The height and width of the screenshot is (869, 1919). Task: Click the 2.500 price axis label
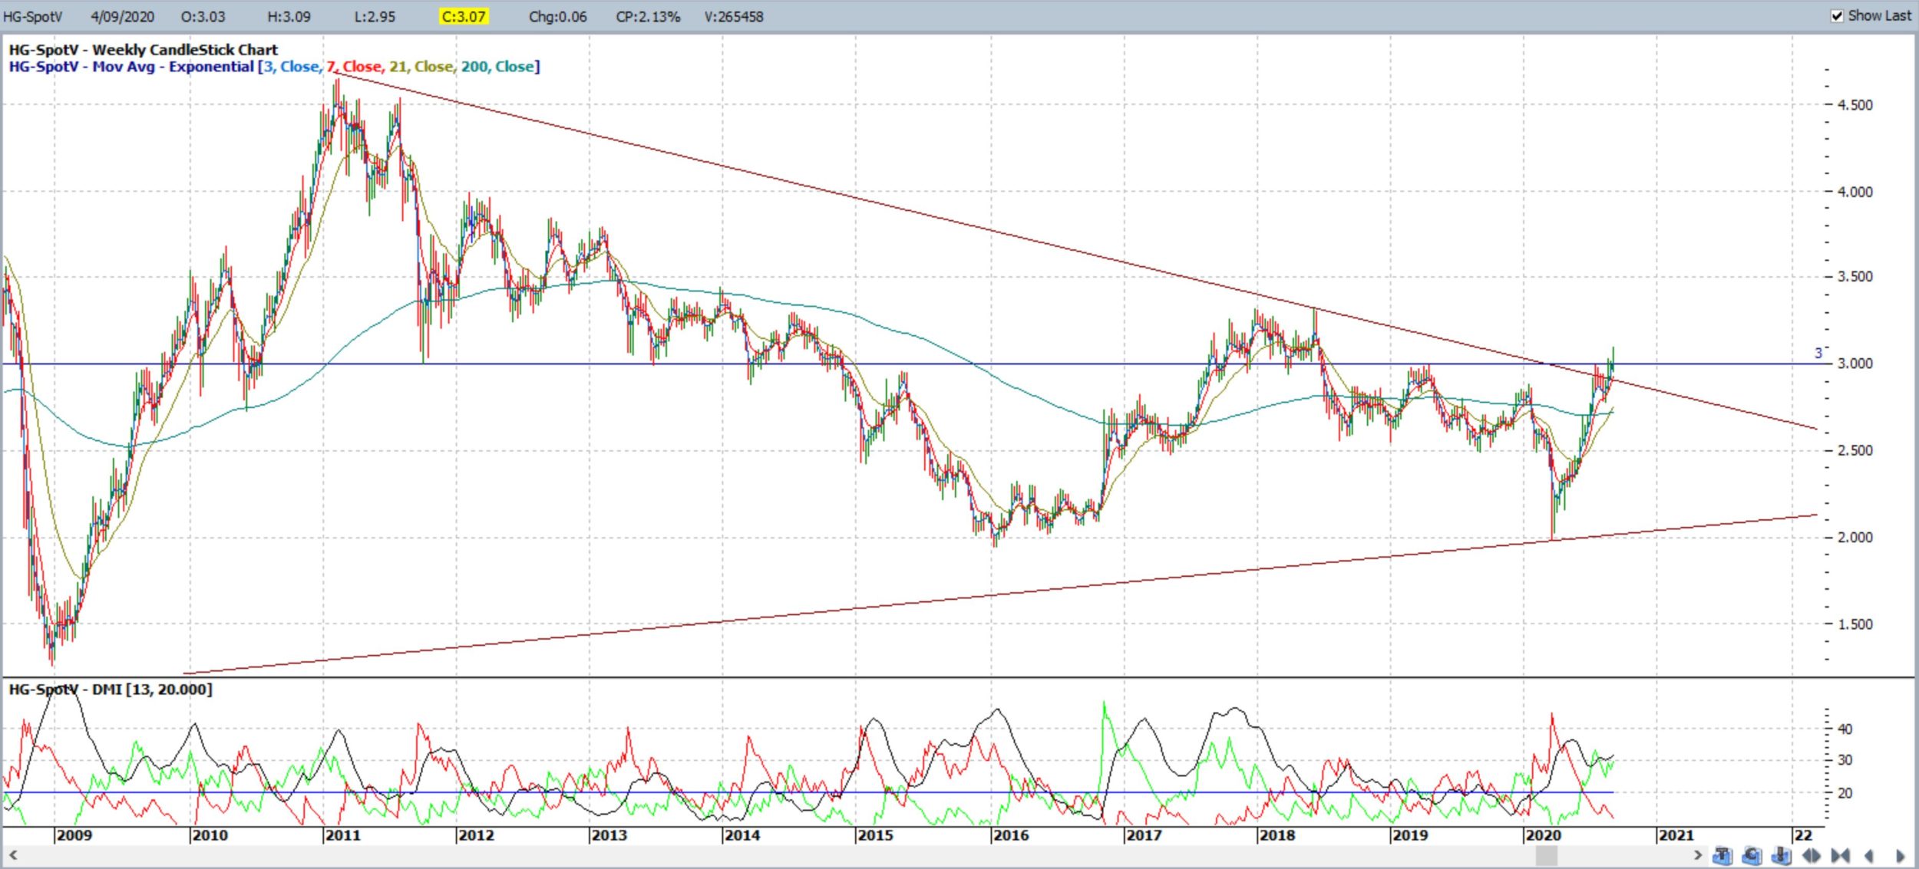tap(1855, 450)
